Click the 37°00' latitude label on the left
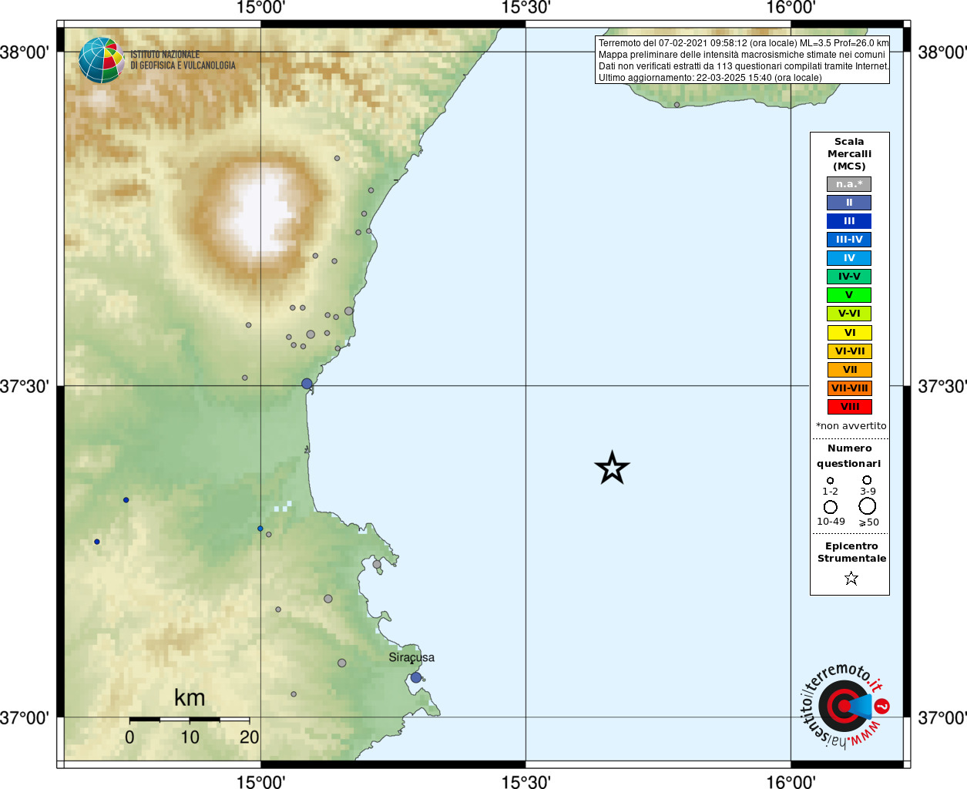Image resolution: width=967 pixels, height=789 pixels. pyautogui.click(x=25, y=718)
